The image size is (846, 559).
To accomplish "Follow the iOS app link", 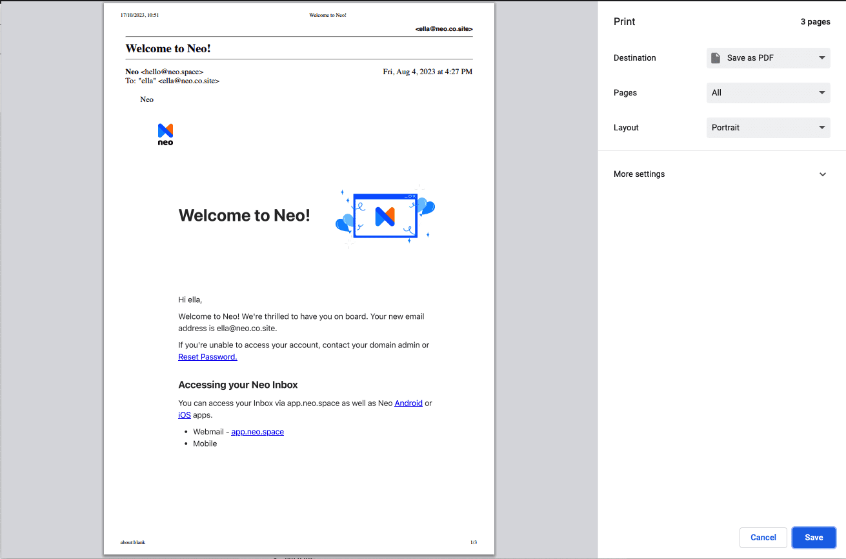I will (x=185, y=415).
